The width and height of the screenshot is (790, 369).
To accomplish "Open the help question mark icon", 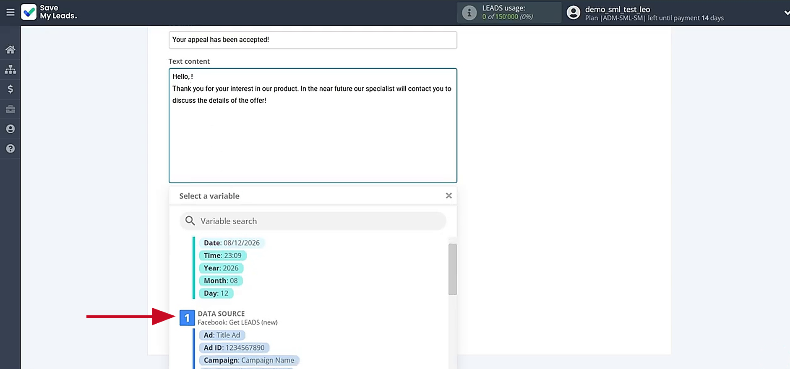I will coord(10,148).
